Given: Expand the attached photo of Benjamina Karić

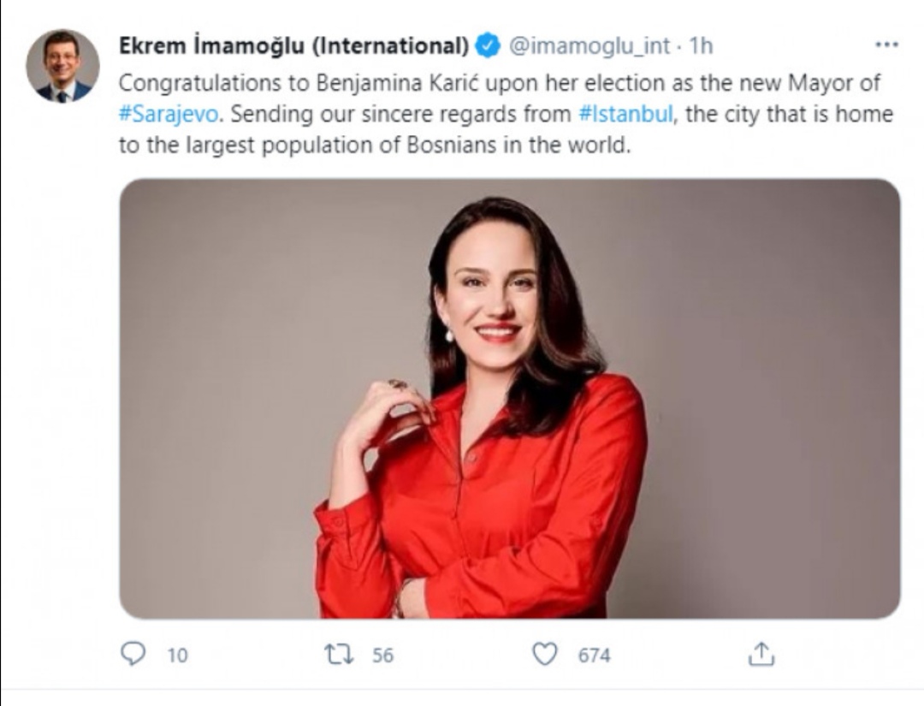Looking at the screenshot, I should click(x=509, y=398).
